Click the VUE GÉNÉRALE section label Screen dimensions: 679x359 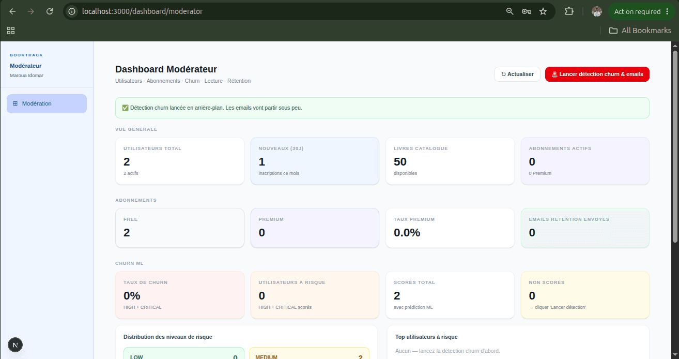coord(136,129)
